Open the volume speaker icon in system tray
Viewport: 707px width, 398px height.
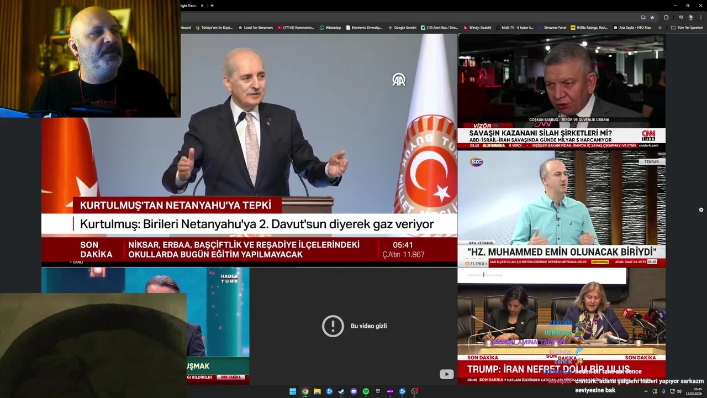click(x=679, y=391)
